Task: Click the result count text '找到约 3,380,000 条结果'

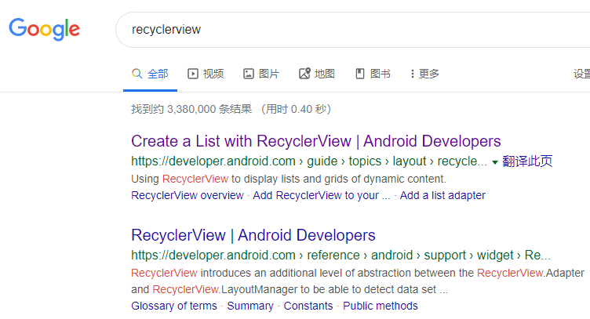Action: click(x=191, y=110)
